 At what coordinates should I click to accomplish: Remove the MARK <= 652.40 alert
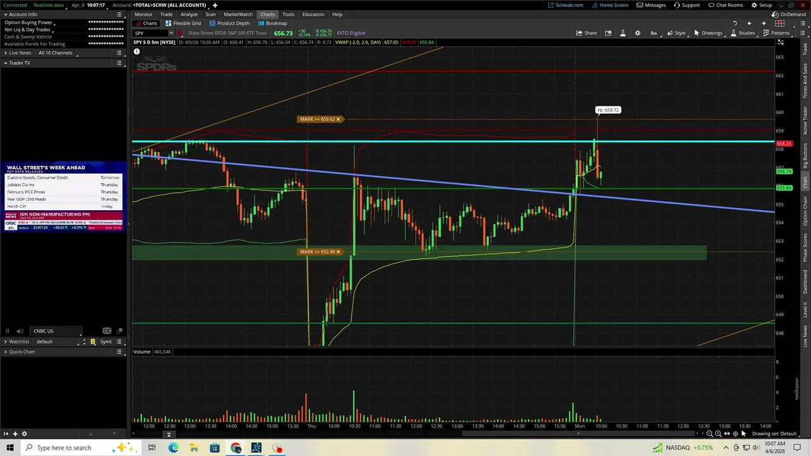tap(338, 252)
